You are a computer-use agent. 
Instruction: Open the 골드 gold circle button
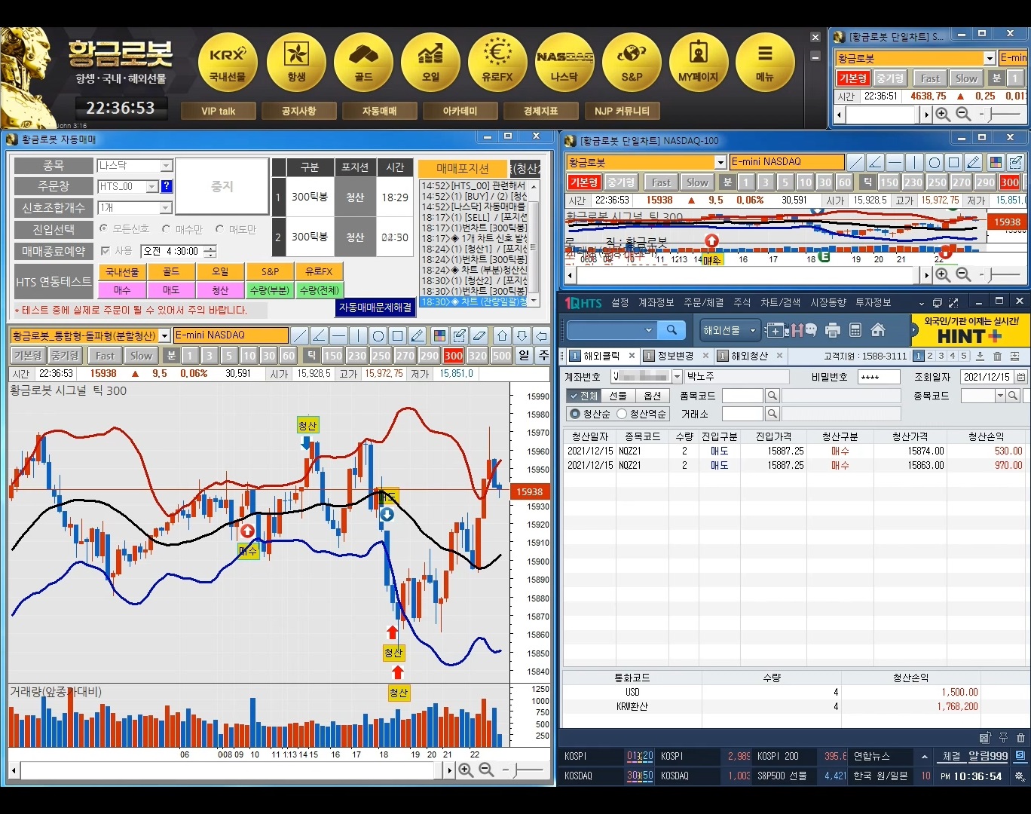(364, 62)
